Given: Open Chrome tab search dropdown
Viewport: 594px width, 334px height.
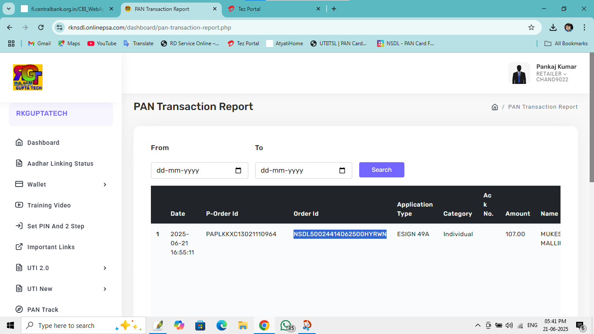Looking at the screenshot, I should click(8, 9).
